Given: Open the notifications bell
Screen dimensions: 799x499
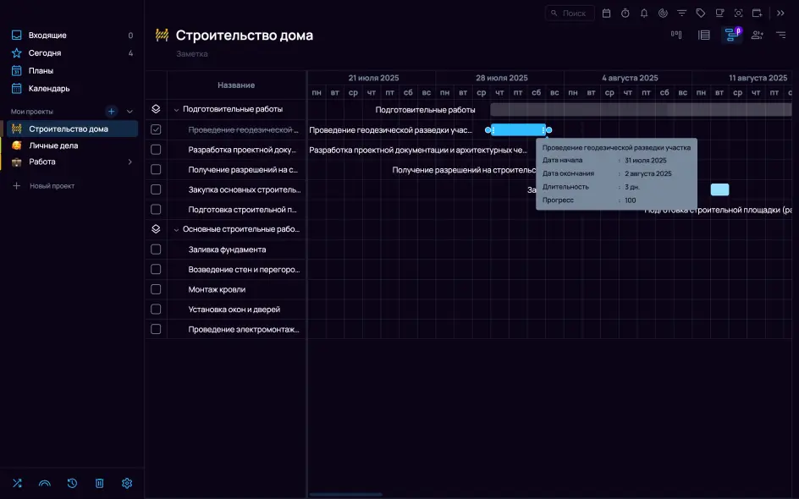Looking at the screenshot, I should [x=645, y=13].
